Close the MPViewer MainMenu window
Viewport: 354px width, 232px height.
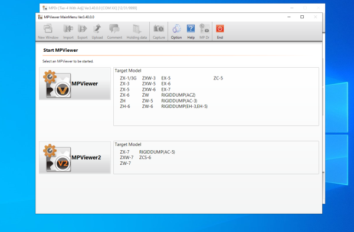(316, 17)
